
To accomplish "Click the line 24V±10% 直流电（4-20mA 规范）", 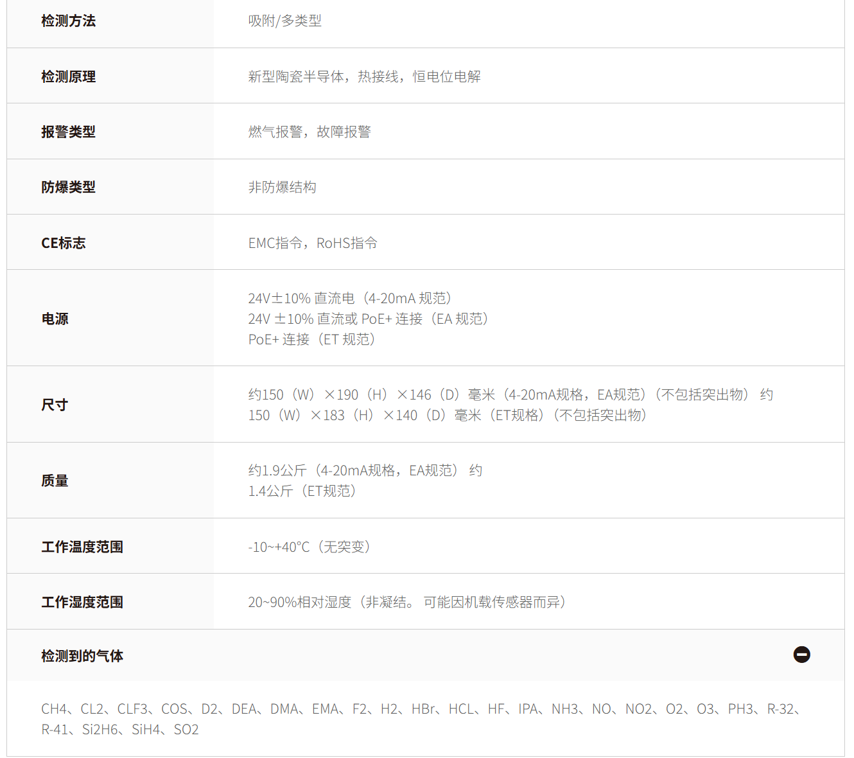I will pos(351,298).
